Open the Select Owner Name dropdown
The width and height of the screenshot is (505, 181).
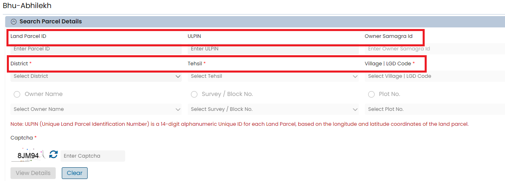[x=96, y=109]
